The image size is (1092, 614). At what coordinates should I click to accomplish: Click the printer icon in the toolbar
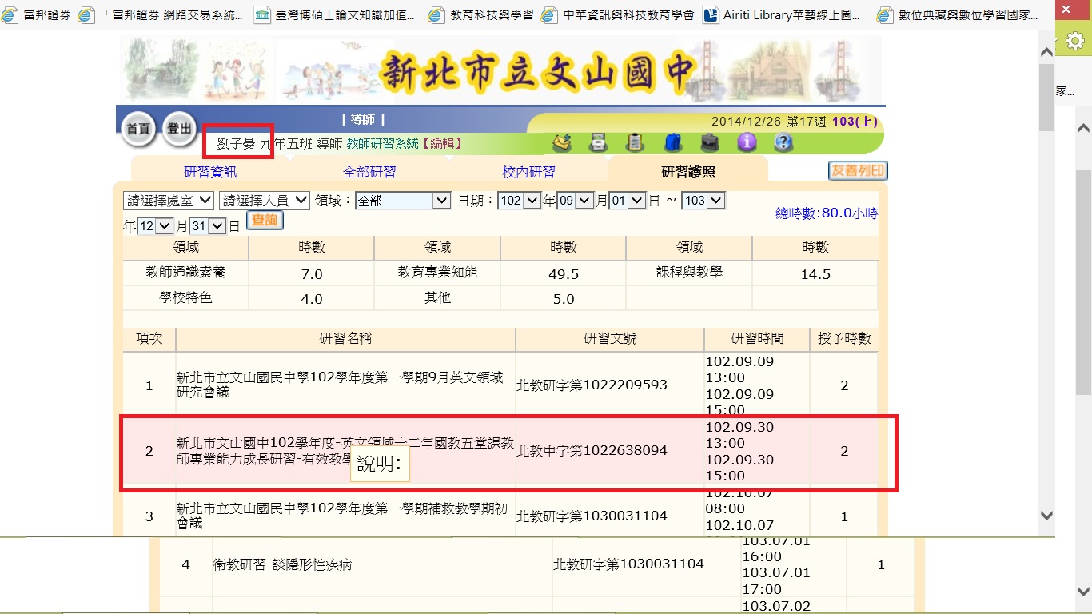[x=598, y=142]
